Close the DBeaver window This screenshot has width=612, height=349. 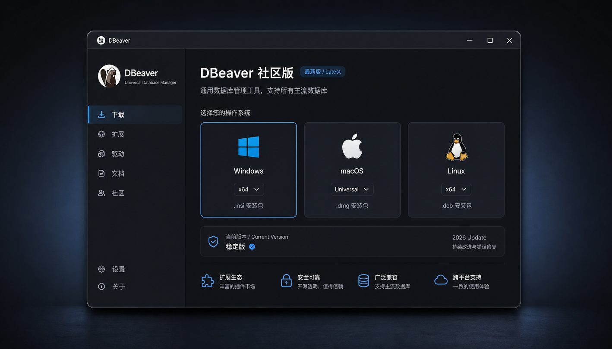510,41
